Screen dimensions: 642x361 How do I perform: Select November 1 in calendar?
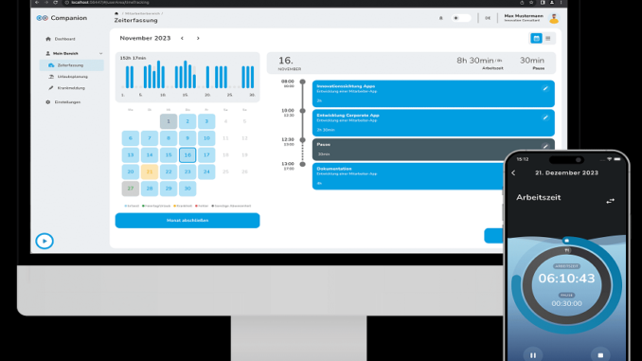pos(169,121)
